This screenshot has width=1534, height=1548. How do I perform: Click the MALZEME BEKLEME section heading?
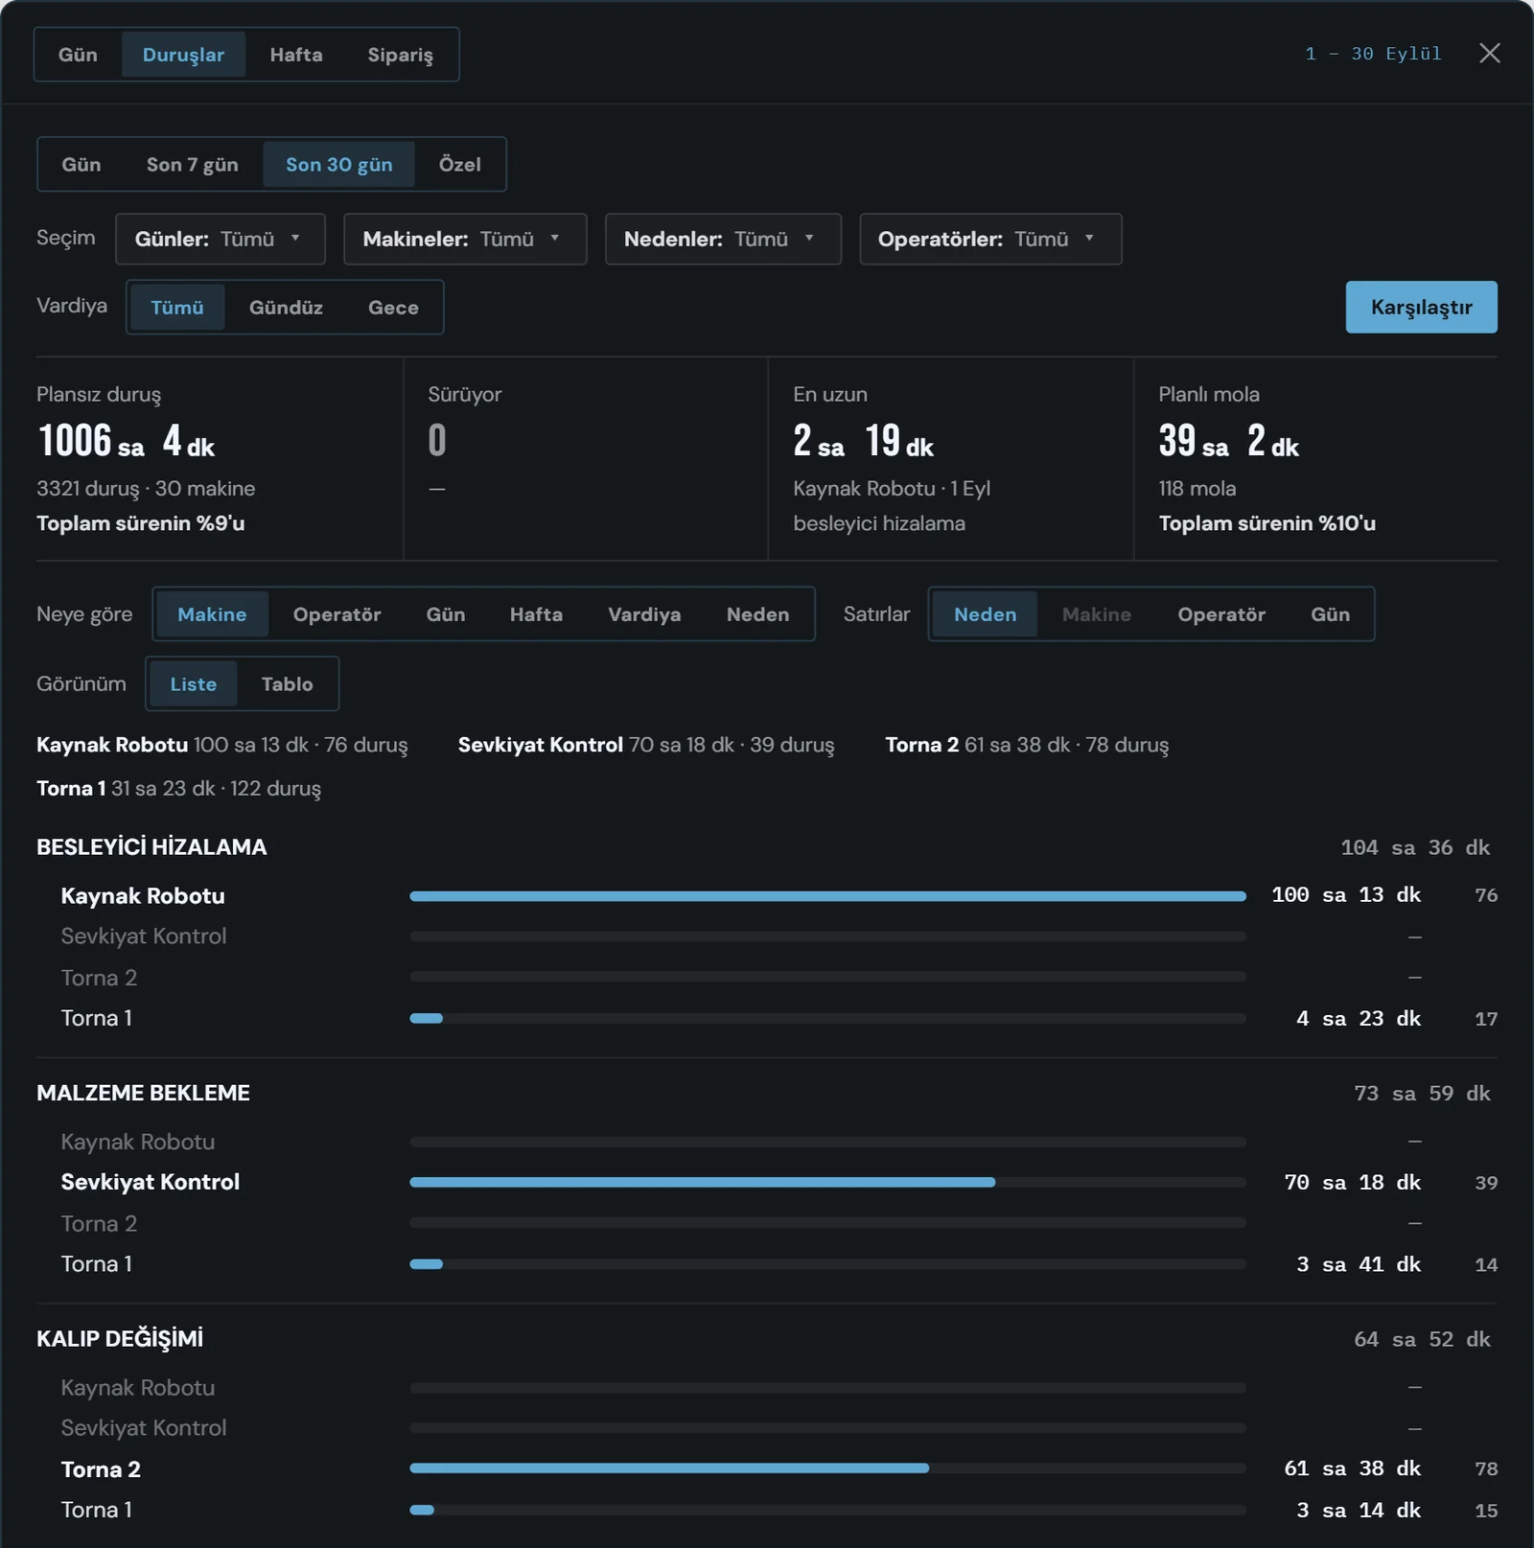(143, 1093)
